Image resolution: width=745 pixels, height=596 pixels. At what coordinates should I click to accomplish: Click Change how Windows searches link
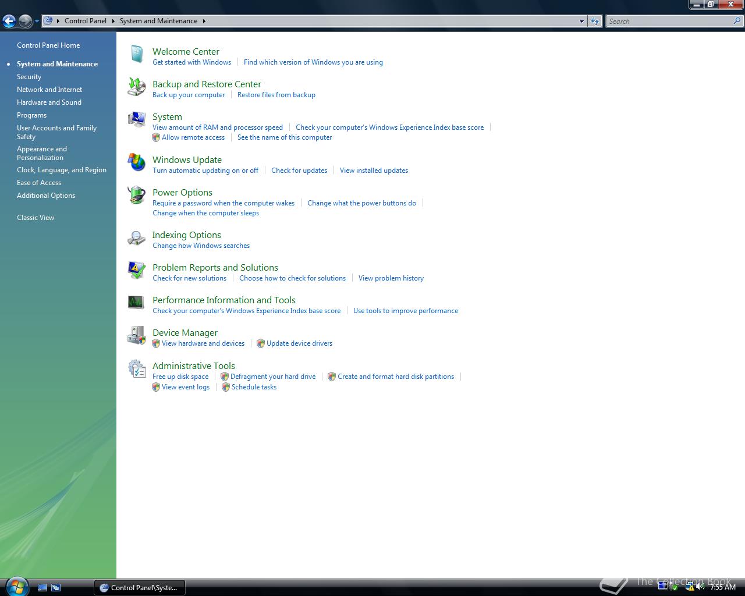tap(201, 246)
